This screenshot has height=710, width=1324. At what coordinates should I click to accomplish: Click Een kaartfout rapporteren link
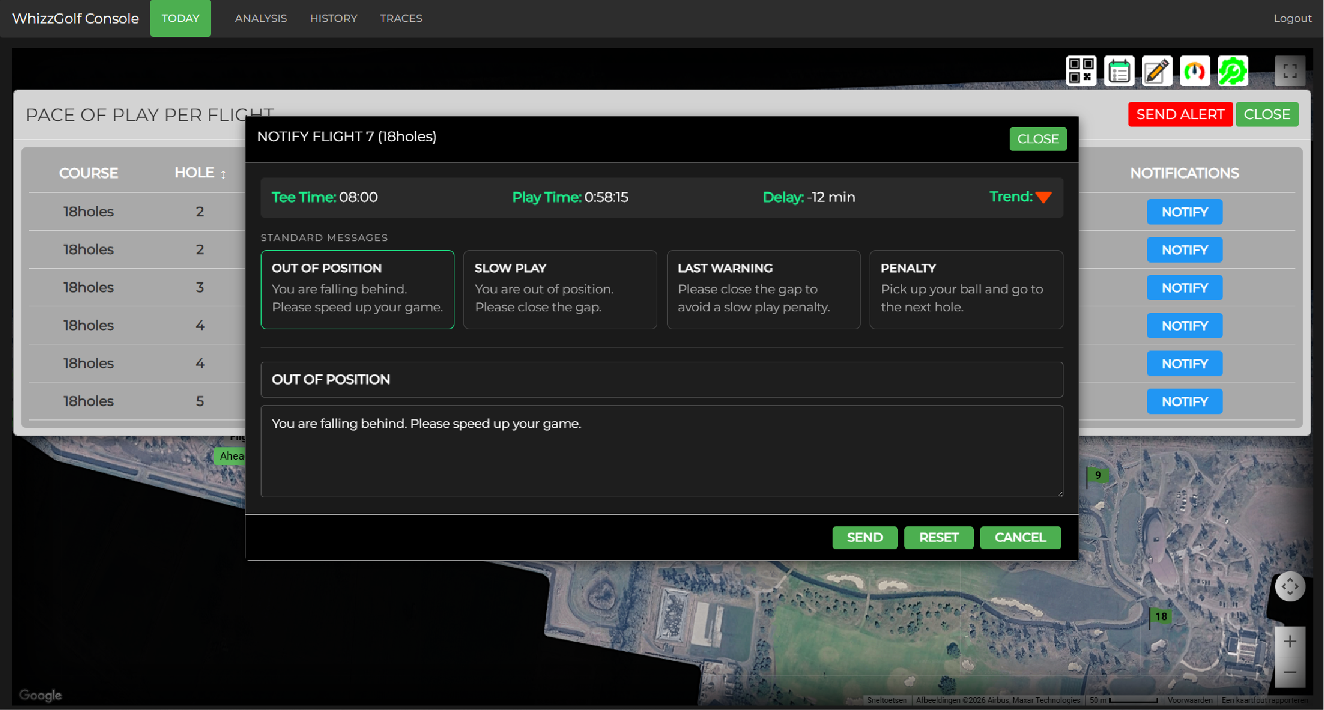[1265, 700]
